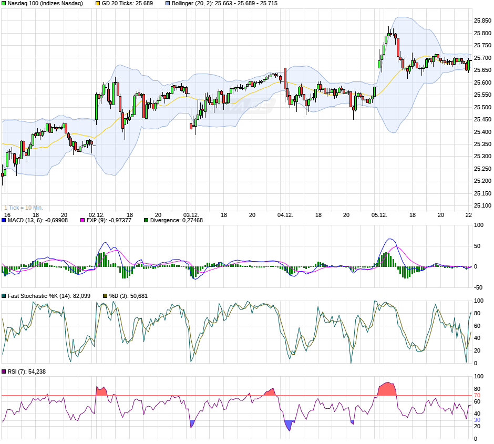Viewport: 494px width, 444px height.
Task: Select the '%D (3): 50,681' label
Action: (x=129, y=296)
